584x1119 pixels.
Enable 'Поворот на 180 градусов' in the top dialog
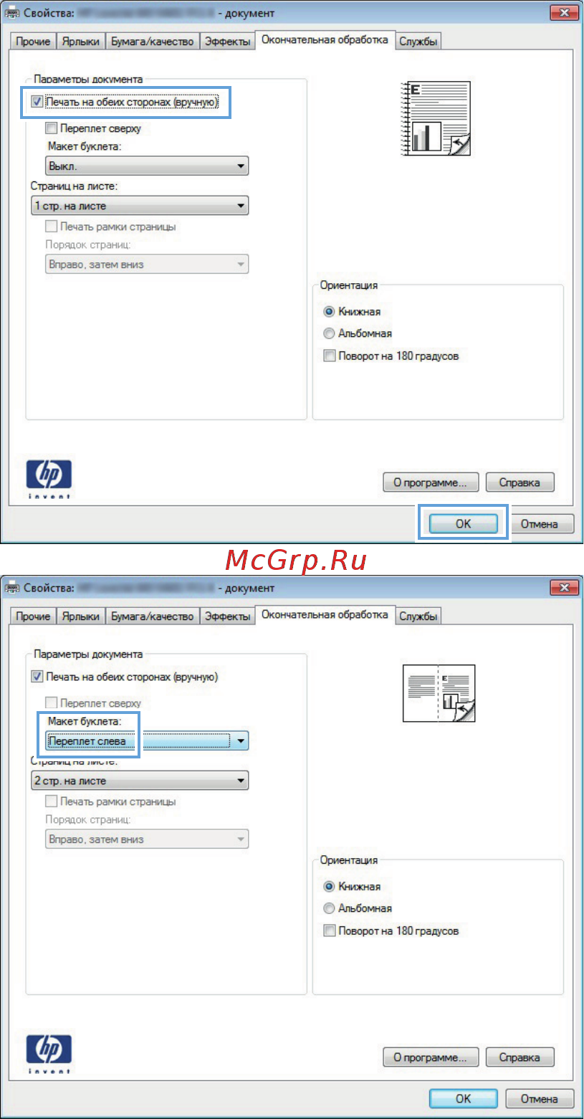(x=329, y=356)
